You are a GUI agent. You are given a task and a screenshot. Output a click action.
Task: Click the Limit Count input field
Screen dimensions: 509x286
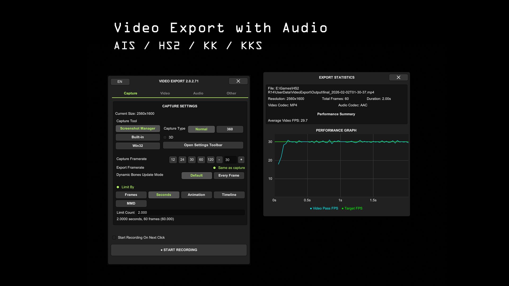tap(190, 212)
